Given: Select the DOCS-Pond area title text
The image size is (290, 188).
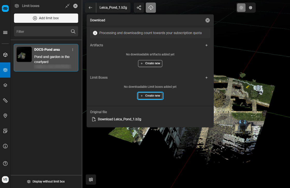Looking at the screenshot, I should [47, 50].
